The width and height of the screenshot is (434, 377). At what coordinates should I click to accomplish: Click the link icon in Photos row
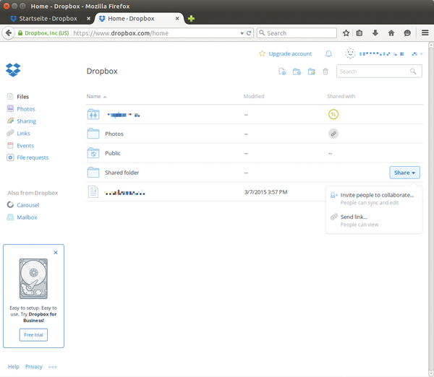[x=333, y=134]
